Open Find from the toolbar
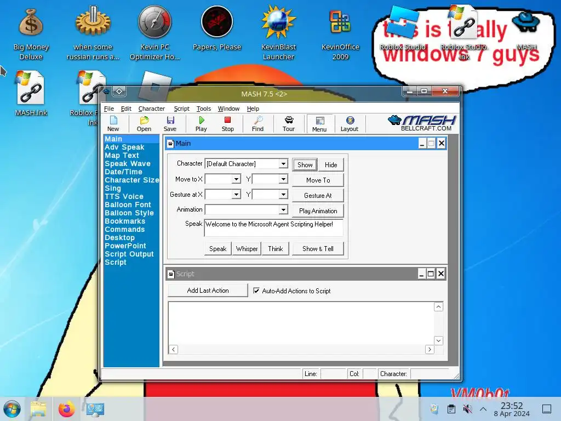The image size is (561, 421). [257, 124]
